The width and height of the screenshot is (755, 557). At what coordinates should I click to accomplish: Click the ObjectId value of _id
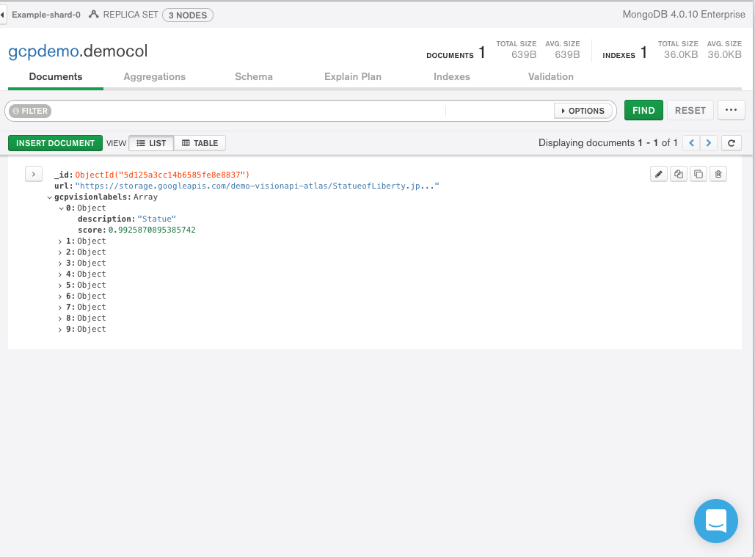(162, 175)
